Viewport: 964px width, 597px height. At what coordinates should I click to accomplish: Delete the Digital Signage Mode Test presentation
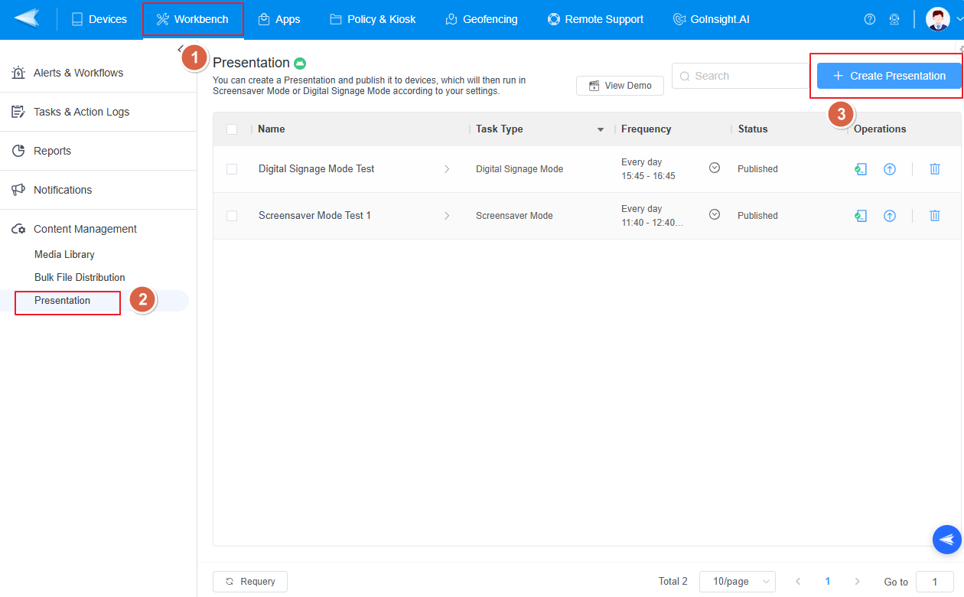[x=934, y=169]
